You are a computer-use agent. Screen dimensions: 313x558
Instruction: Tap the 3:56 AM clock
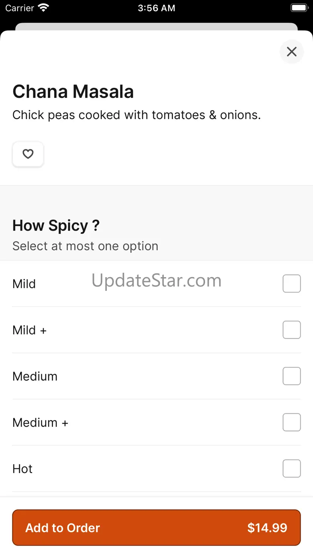pyautogui.click(x=156, y=8)
